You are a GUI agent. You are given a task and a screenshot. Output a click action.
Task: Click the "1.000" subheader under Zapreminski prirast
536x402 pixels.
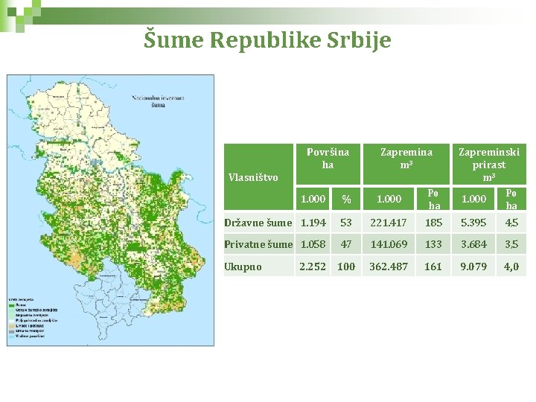(473, 199)
